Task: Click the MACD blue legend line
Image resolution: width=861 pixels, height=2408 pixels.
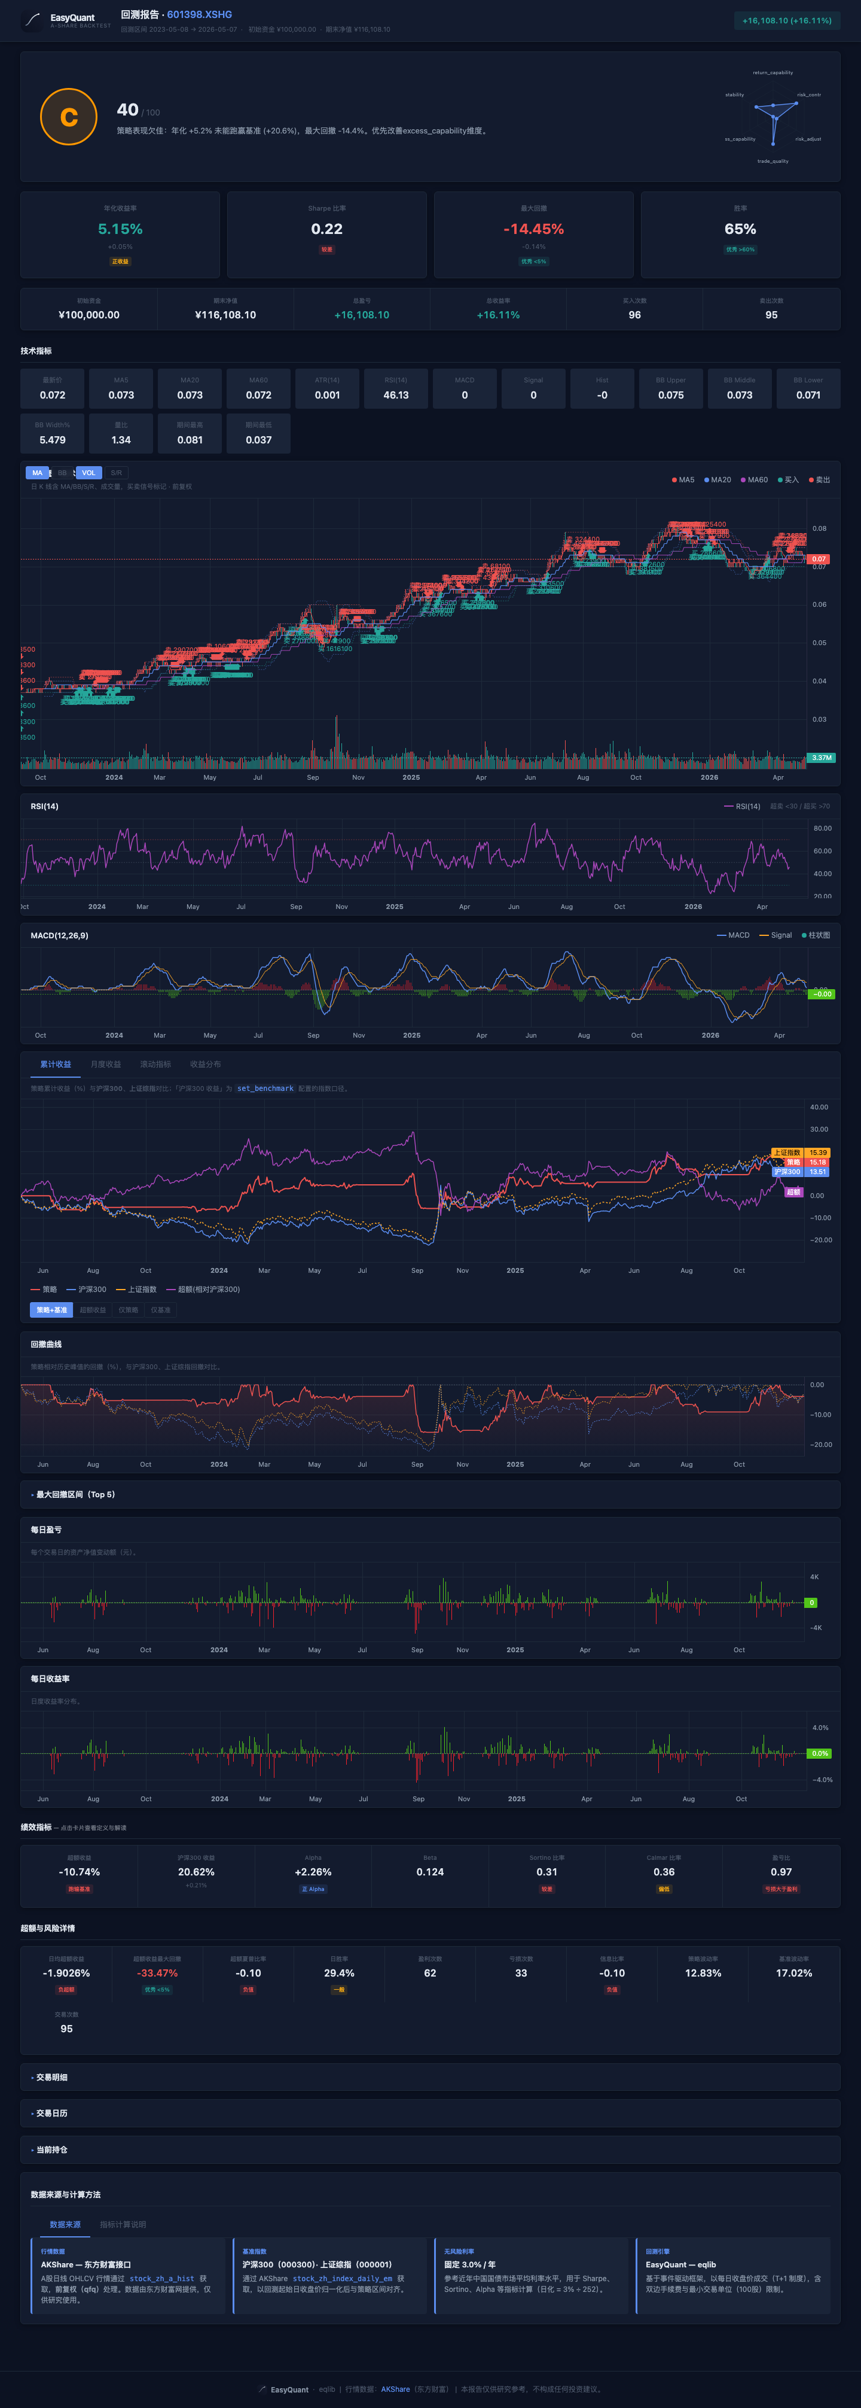Action: coord(721,936)
